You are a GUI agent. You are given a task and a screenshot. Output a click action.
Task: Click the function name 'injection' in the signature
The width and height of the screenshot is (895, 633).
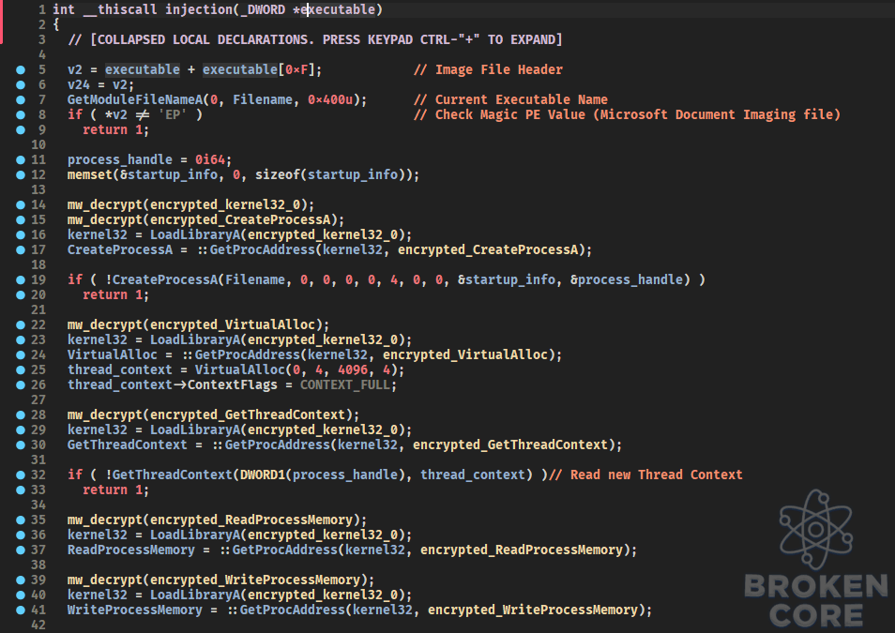point(199,9)
